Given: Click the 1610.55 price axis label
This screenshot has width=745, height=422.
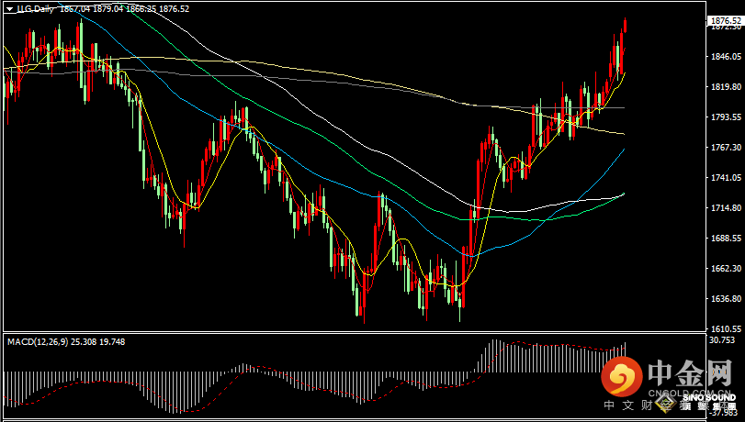Looking at the screenshot, I should [x=726, y=328].
